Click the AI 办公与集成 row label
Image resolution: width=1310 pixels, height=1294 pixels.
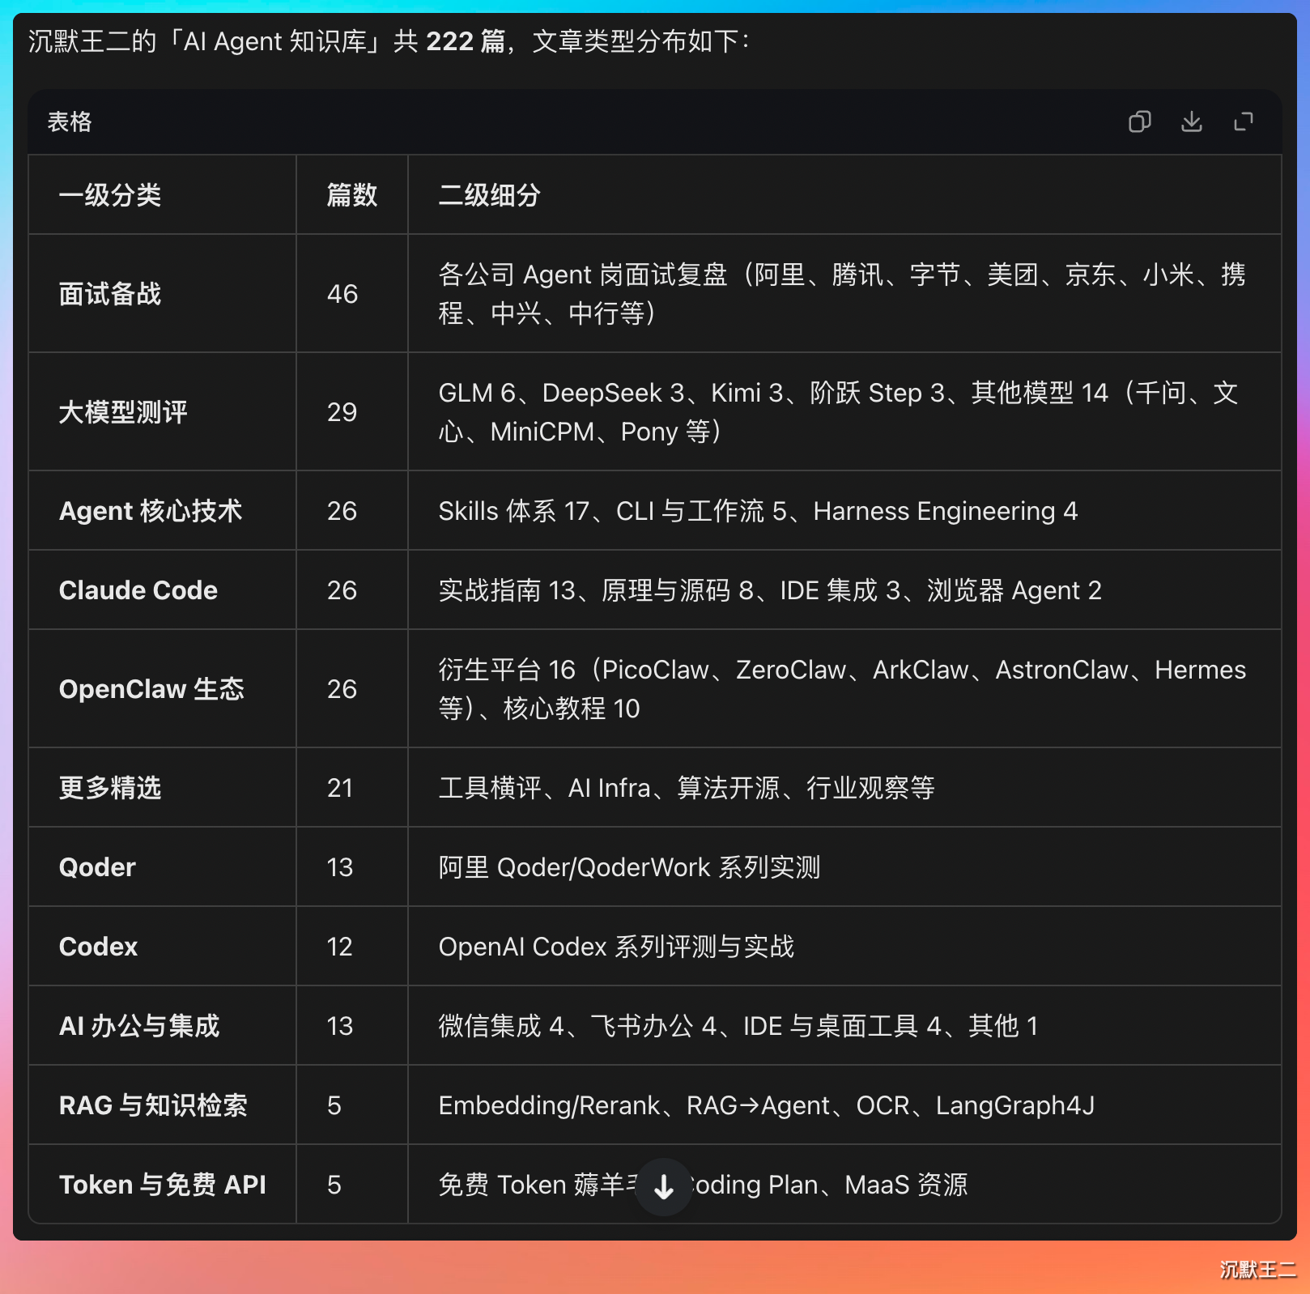coord(139,1025)
